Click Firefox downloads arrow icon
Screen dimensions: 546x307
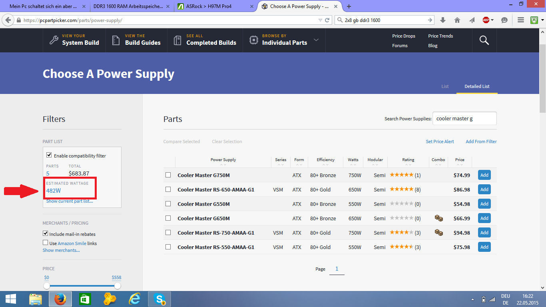tap(442, 20)
